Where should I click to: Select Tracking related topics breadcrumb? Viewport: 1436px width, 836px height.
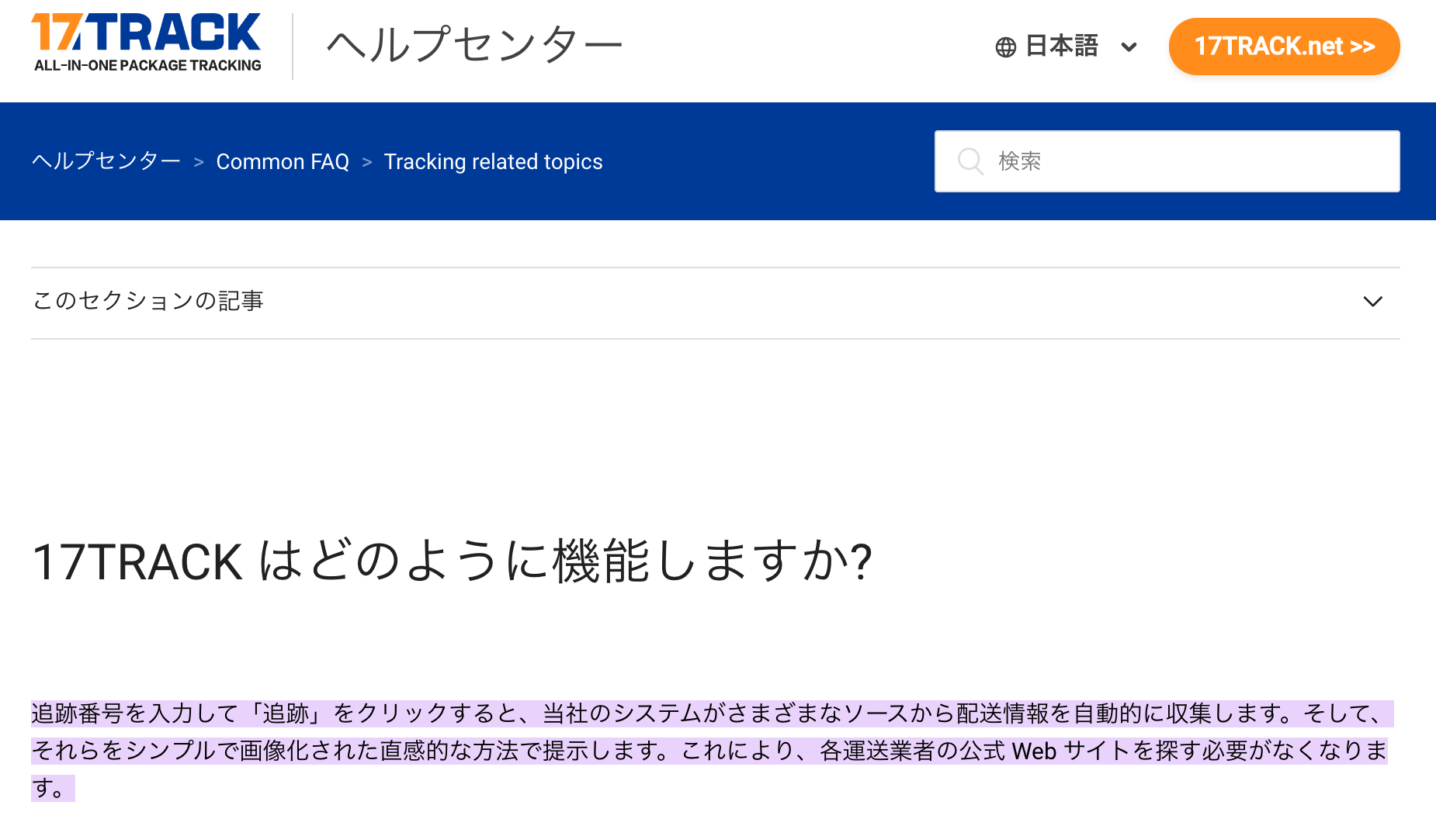(x=493, y=161)
